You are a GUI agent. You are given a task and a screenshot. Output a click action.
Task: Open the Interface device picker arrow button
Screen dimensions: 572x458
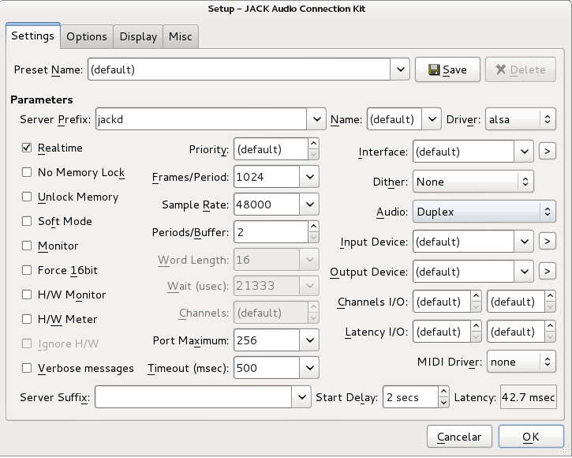(x=548, y=151)
